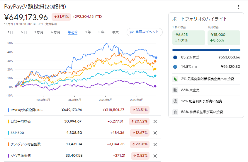Remove ダウ平均株価 comparison with X icon
The width and height of the screenshot is (248, 162).
click(155, 156)
